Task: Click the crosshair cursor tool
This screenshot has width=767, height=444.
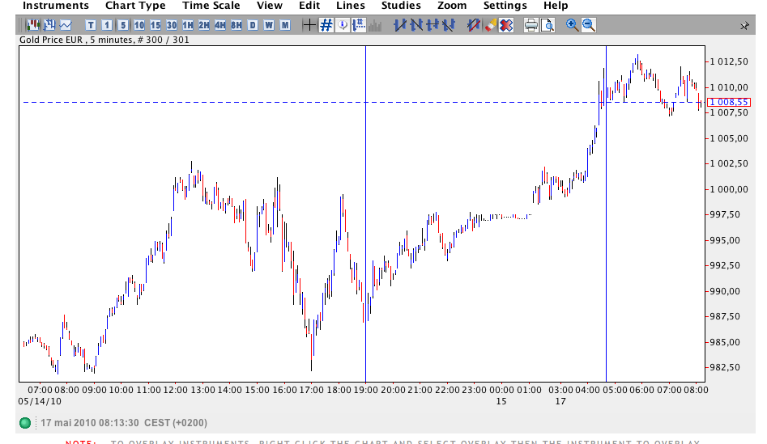Action: [x=309, y=25]
